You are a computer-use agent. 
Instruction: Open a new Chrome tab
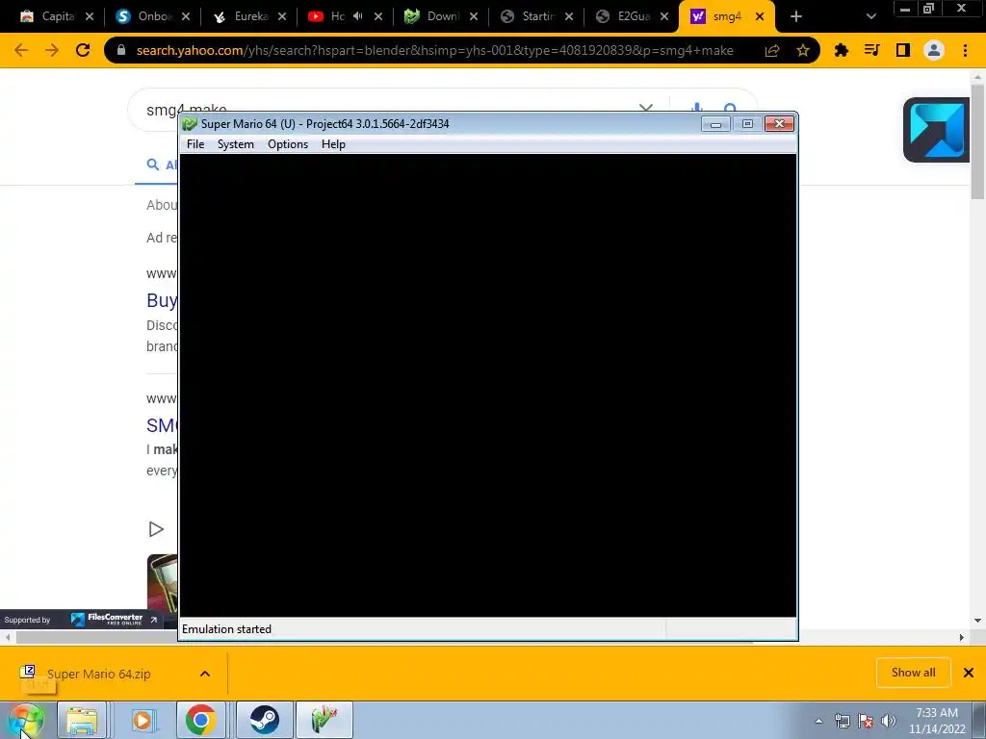[796, 16]
